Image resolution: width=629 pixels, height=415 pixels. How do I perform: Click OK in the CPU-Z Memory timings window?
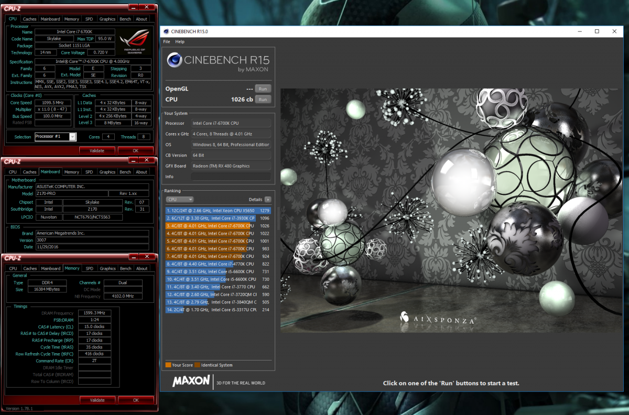[x=136, y=400]
